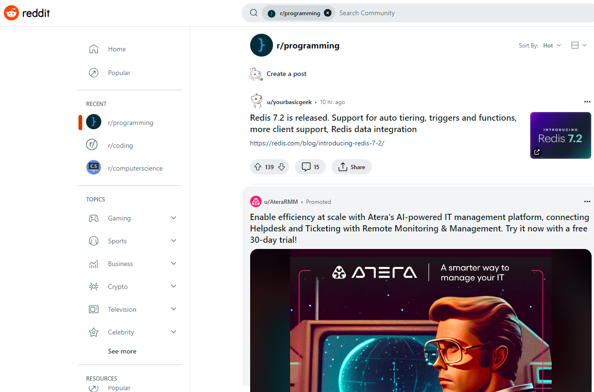The height and width of the screenshot is (392, 594).
Task: Open r/coding from recent communities
Action: pos(120,145)
